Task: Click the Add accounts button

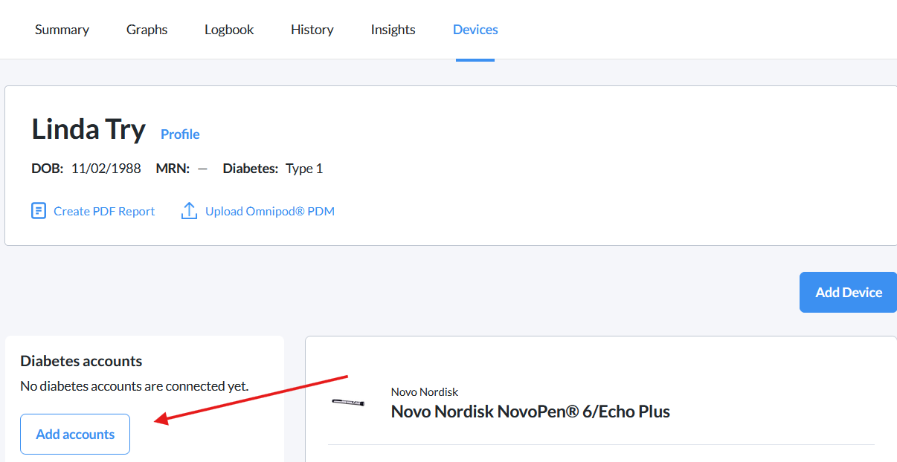Action: [75, 434]
